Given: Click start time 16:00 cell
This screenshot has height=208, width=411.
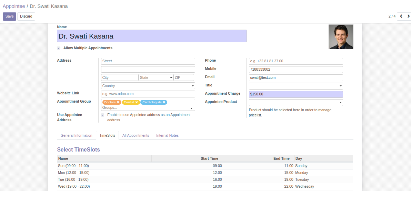Looking at the screenshot, I should [187, 179].
